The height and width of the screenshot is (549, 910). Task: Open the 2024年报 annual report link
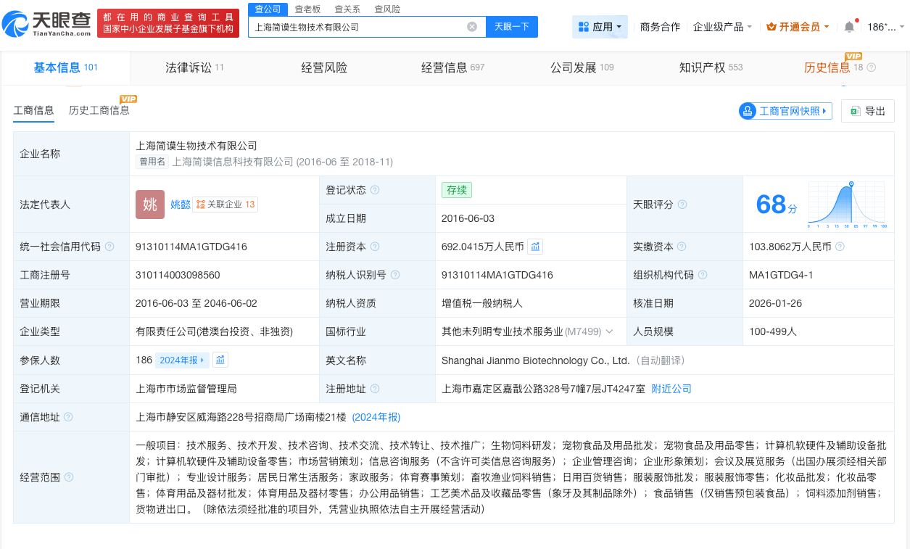pos(376,417)
